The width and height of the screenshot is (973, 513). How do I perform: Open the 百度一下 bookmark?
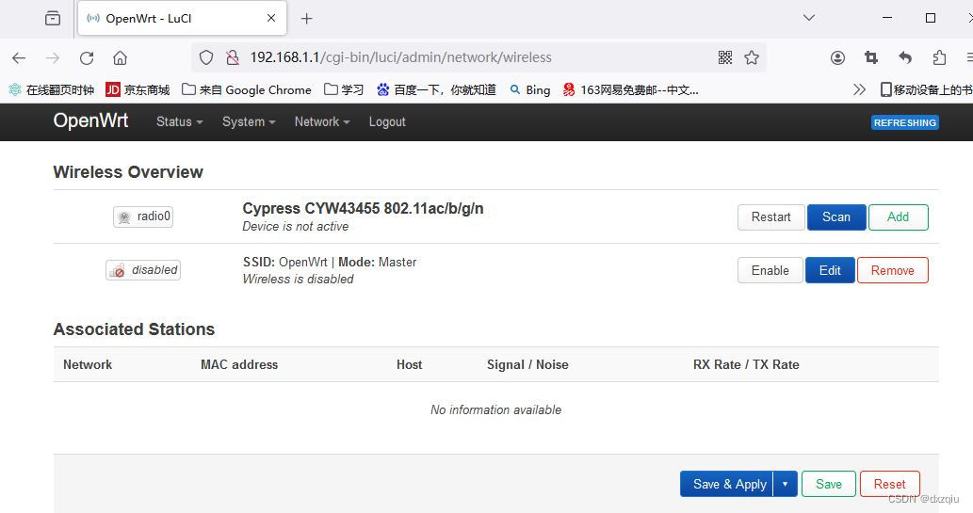[436, 90]
